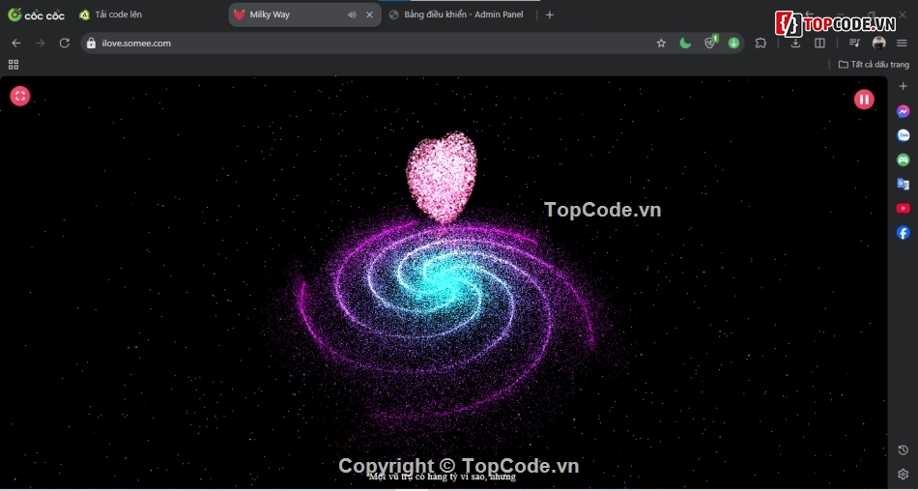Screen dimensions: 918x491
Task: Open Facebook in the sidebar
Action: (903, 233)
